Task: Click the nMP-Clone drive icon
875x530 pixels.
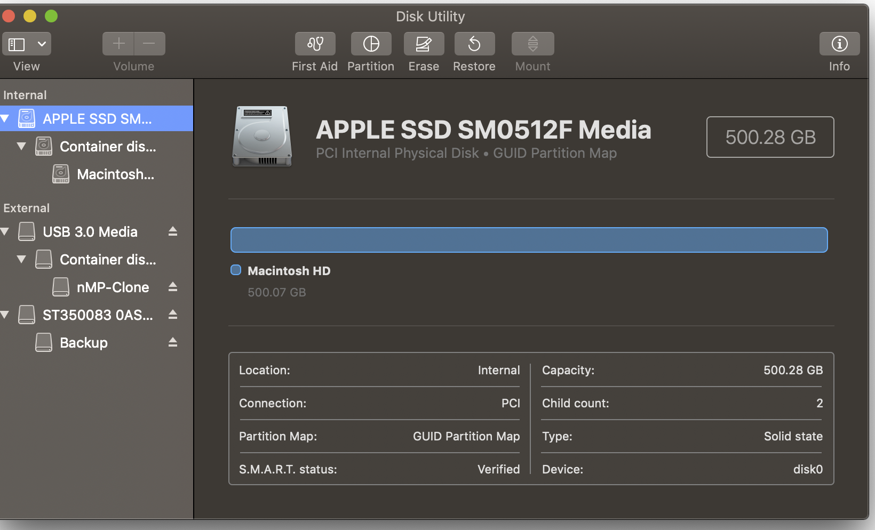Action: point(61,287)
